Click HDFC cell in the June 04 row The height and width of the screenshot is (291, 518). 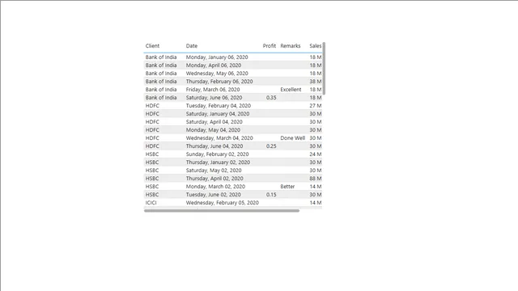152,146
